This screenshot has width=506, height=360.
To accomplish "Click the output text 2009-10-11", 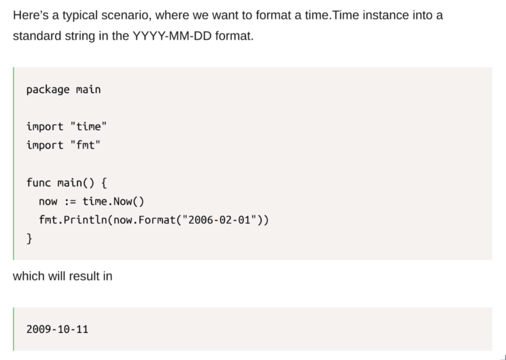I will click(57, 329).
